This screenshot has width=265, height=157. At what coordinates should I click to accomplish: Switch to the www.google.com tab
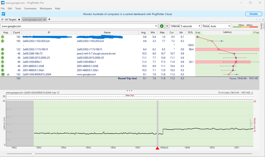pos(32,20)
